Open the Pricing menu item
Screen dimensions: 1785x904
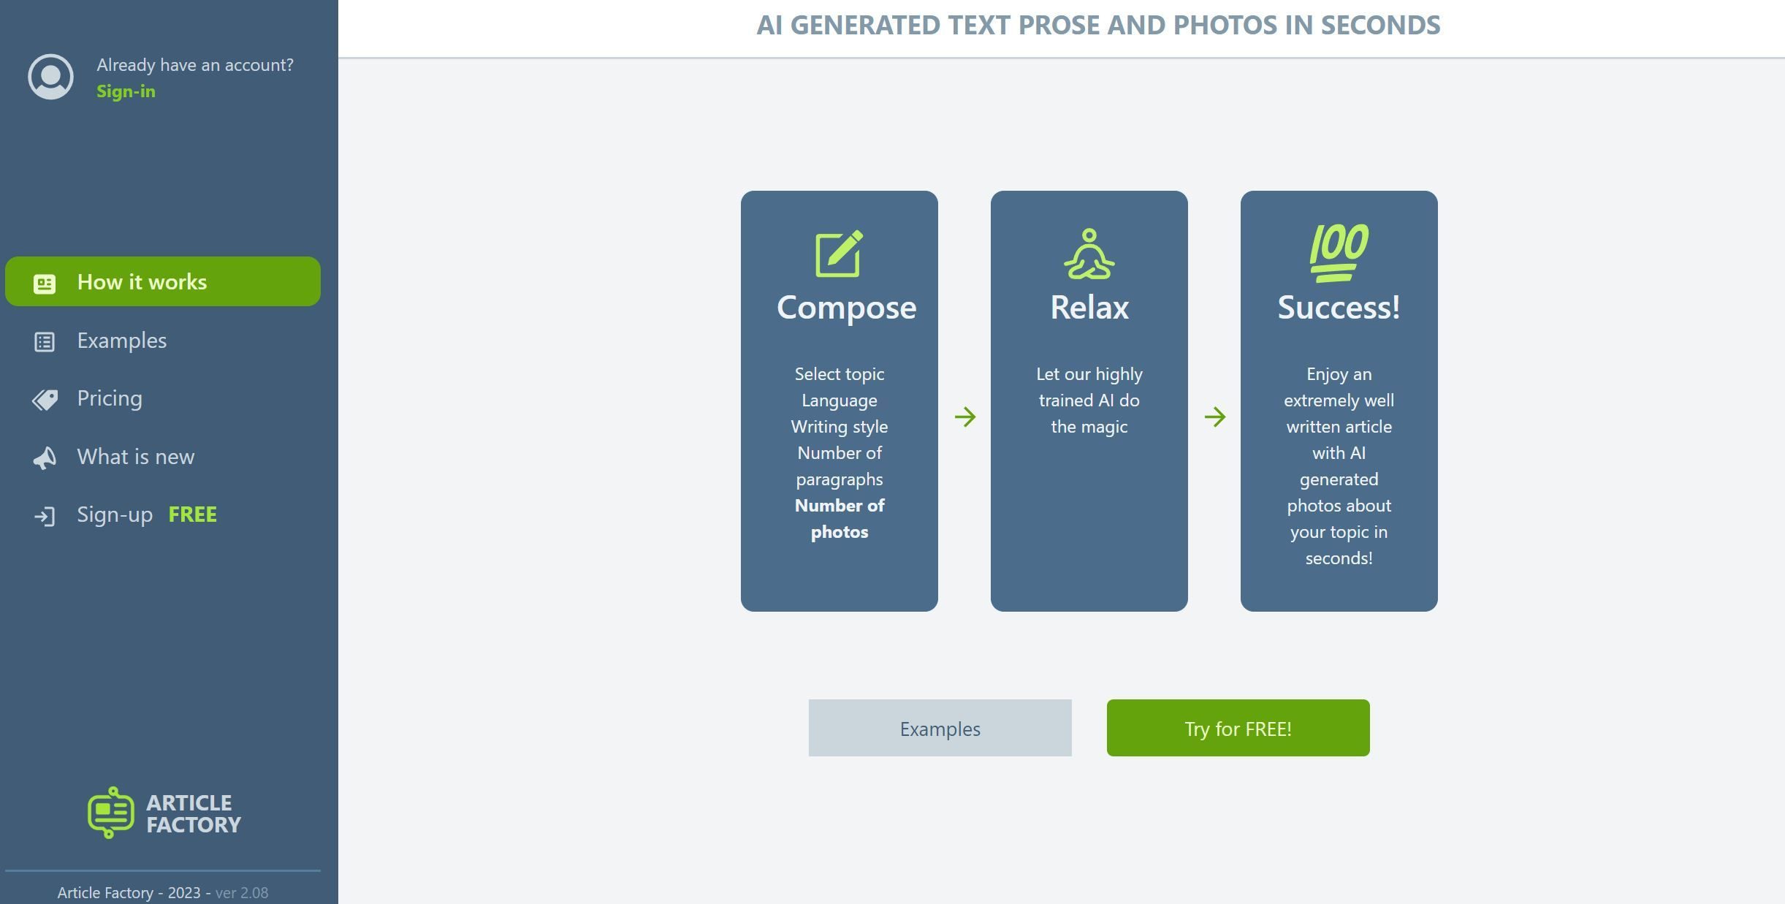coord(163,398)
